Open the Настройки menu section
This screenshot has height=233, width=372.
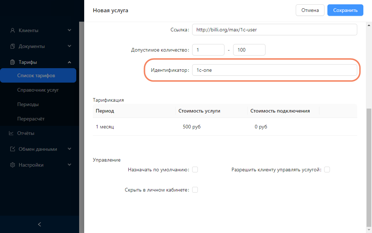click(39, 165)
